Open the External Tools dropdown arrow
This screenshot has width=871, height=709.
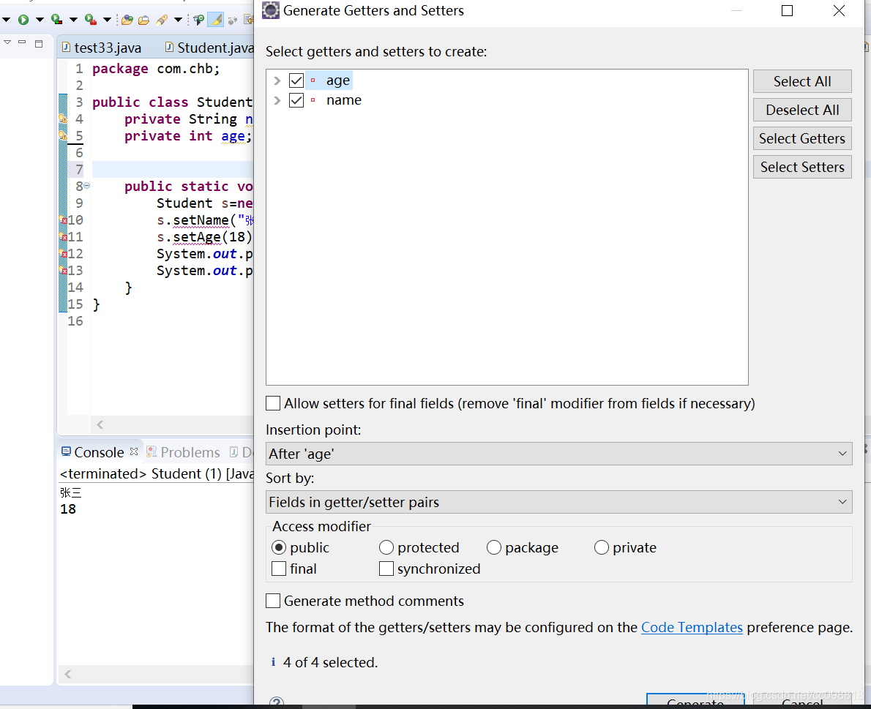pyautogui.click(x=107, y=20)
